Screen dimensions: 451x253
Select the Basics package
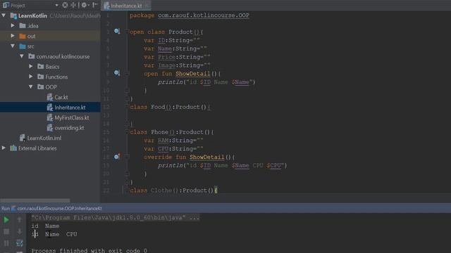click(52, 67)
